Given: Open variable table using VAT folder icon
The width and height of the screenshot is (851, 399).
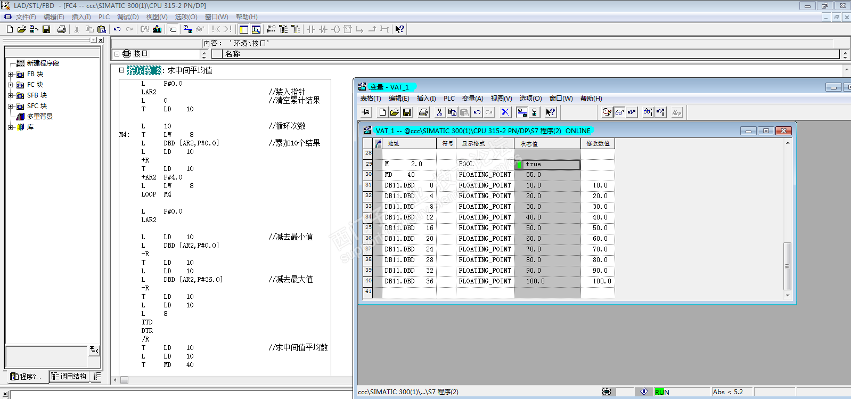Looking at the screenshot, I should [x=394, y=112].
